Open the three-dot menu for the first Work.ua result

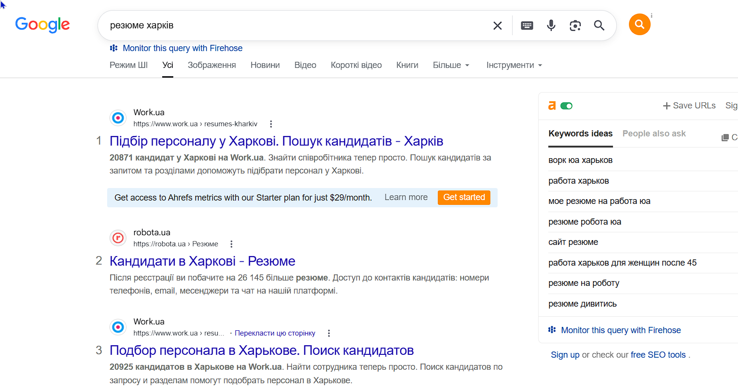[x=271, y=124]
